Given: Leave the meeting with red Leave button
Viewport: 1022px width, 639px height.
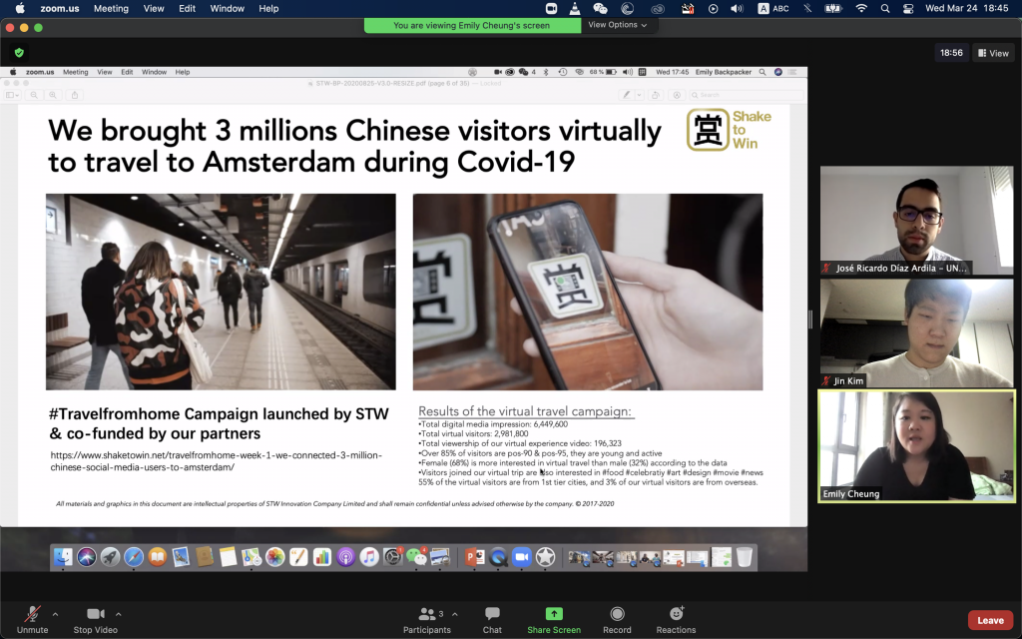Looking at the screenshot, I should (x=990, y=620).
